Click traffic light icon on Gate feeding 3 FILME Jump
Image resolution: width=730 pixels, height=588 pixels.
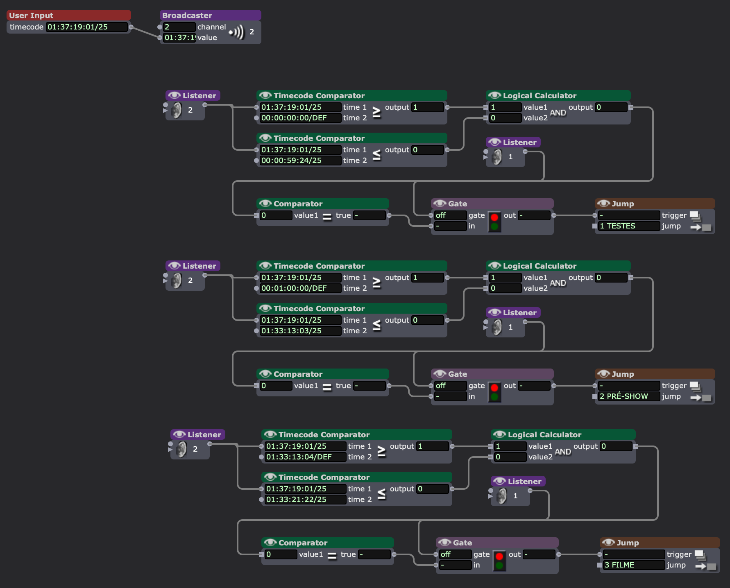[x=499, y=561]
